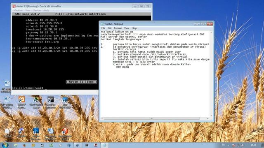Click Notepad horizontal scrollbar right arrow
264x148 pixels.
click(208, 119)
